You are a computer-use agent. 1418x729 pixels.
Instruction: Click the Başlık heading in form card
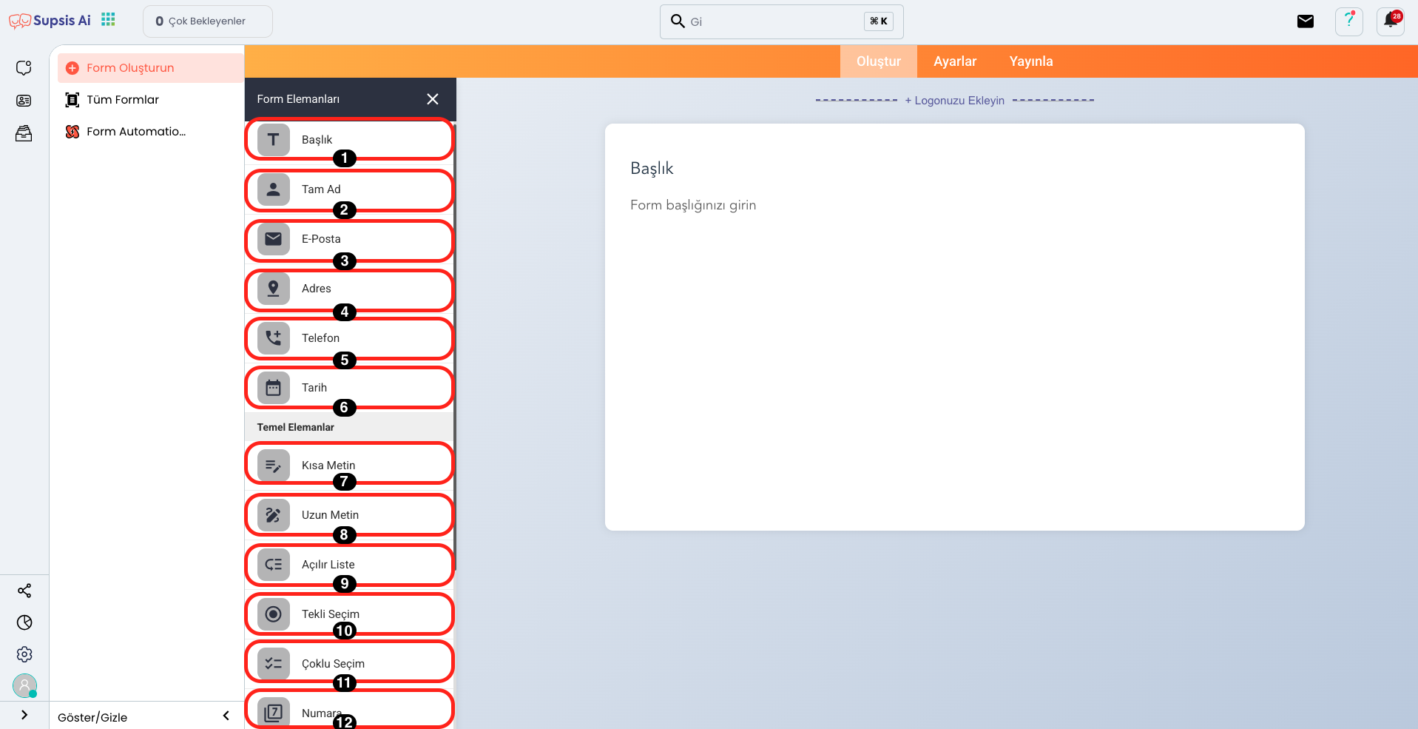click(x=652, y=169)
